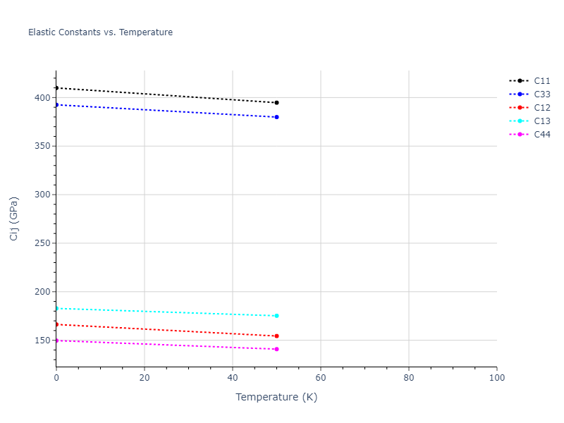Click the x-axis tick label 100
This screenshot has width=564, height=423.
(496, 379)
